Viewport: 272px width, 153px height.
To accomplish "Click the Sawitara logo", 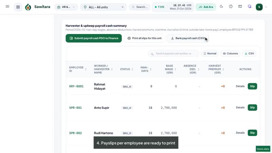I will pos(37,7).
